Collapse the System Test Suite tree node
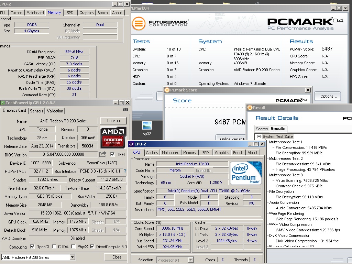This screenshot has width=352, height=264. (259, 136)
